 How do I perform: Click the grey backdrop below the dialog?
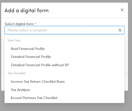pos(66,107)
